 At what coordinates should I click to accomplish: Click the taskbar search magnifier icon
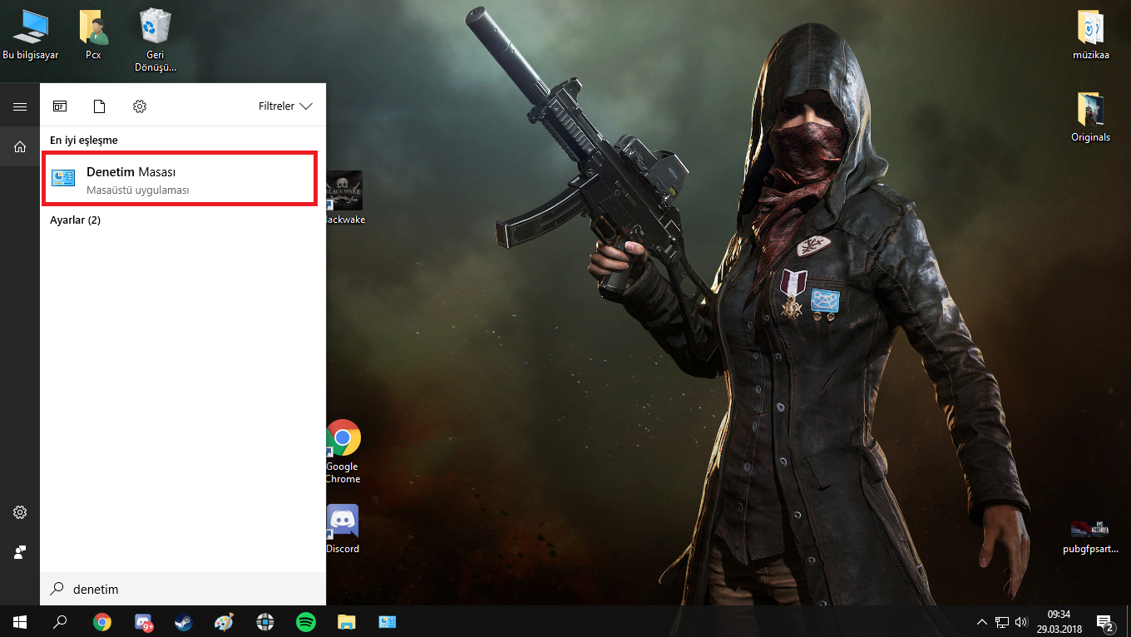coord(60,621)
